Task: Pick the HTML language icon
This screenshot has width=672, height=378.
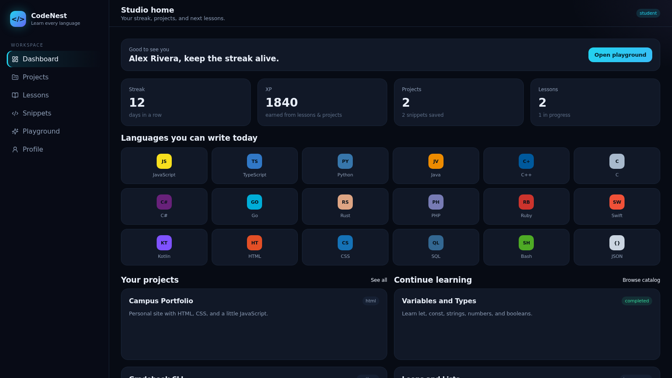Action: coord(255,243)
